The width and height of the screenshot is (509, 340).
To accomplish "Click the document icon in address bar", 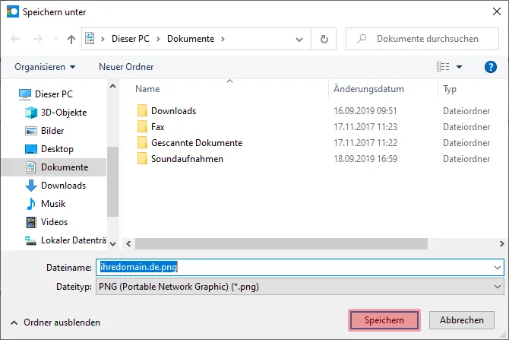I will (90, 38).
